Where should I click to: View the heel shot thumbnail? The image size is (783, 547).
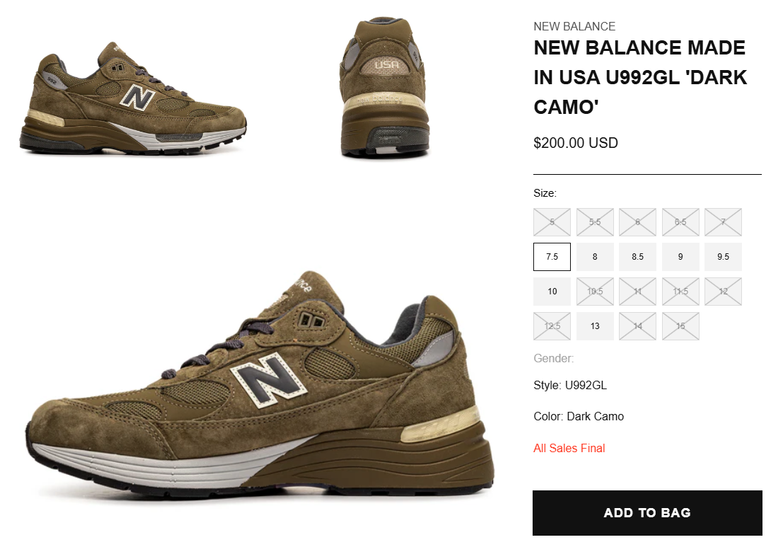383,88
